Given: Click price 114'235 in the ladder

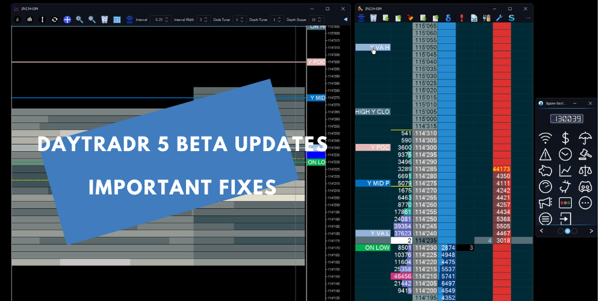Looking at the screenshot, I should 425,240.
